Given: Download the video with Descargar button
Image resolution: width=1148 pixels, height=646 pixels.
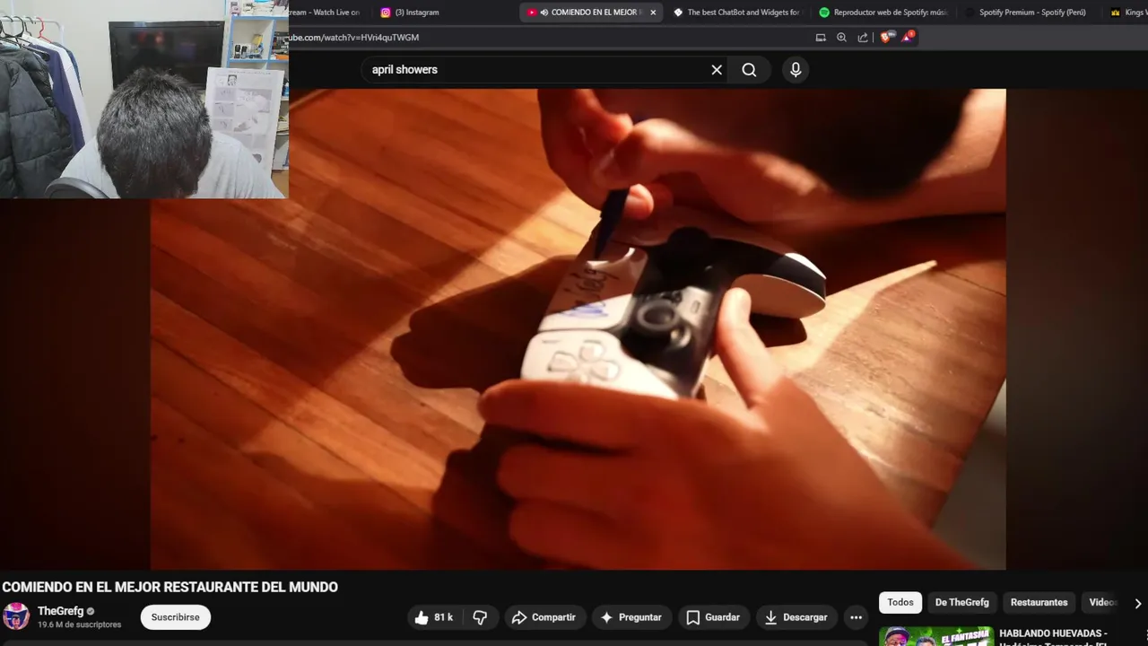Looking at the screenshot, I should [796, 617].
